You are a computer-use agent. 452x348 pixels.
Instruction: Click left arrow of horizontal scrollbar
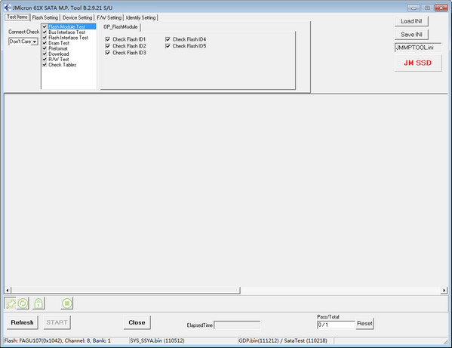click(x=8, y=291)
